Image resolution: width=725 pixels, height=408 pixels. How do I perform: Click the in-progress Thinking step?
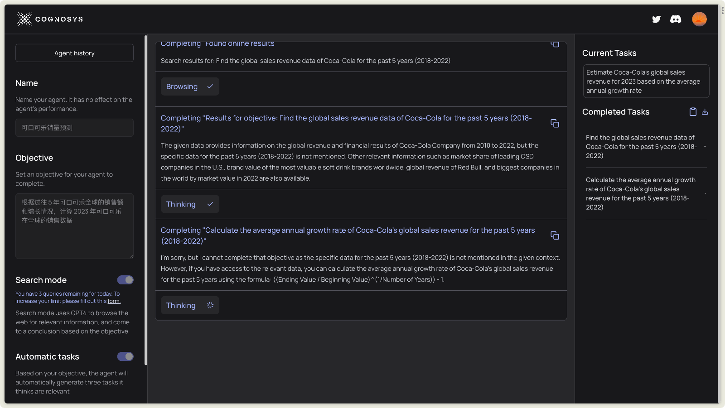[190, 305]
